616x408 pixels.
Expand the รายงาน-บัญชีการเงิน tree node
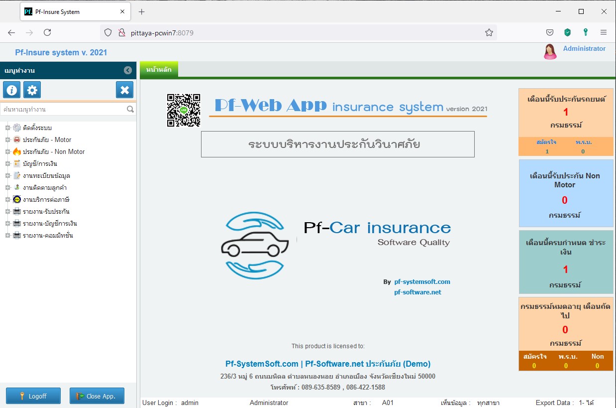coord(7,224)
